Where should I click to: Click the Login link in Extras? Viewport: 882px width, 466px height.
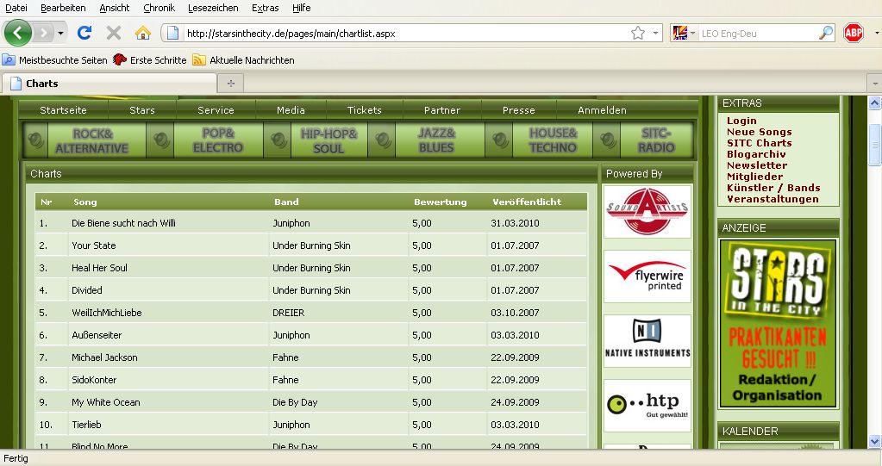click(x=741, y=121)
